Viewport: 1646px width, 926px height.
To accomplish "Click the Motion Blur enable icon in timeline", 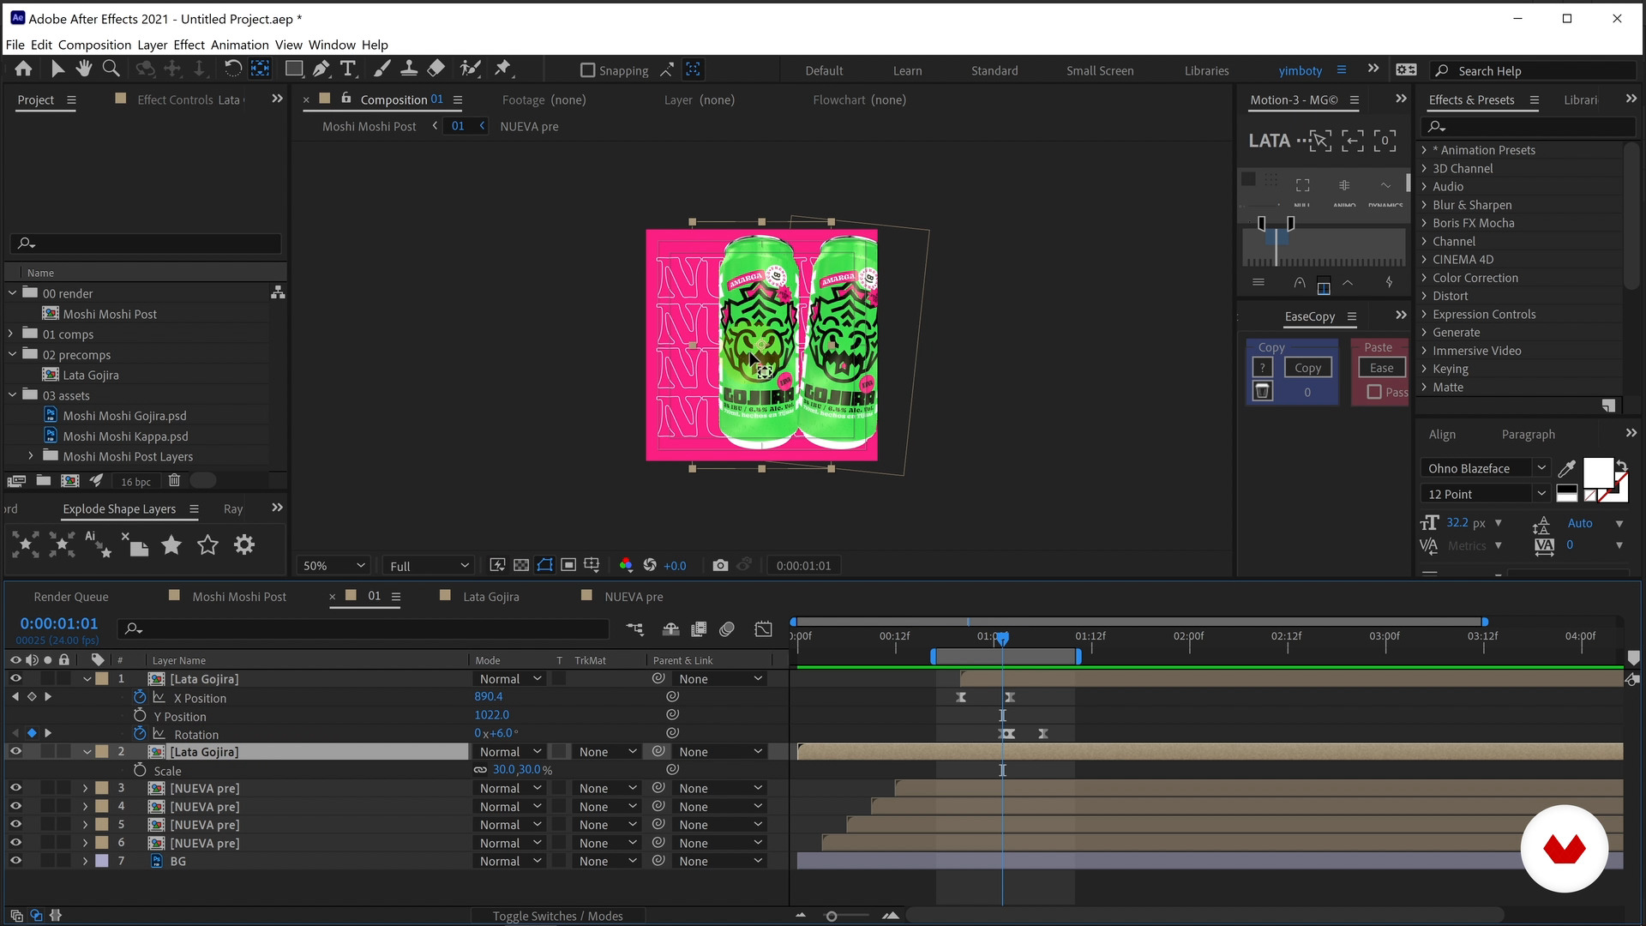I will 727,629.
